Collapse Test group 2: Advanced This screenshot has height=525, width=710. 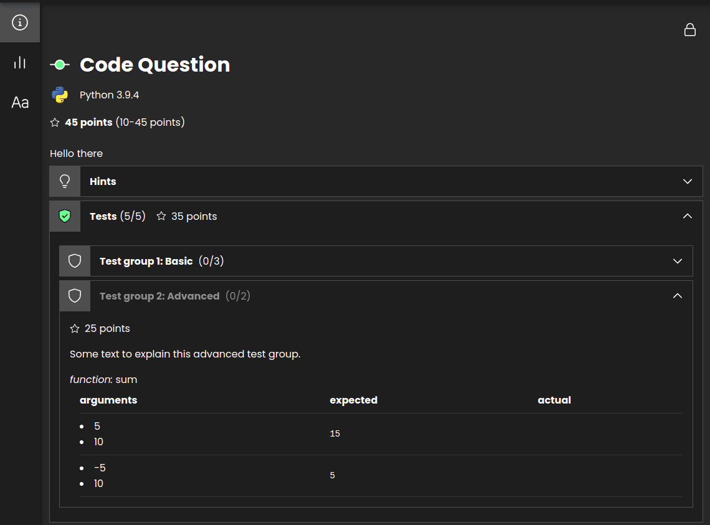click(677, 295)
